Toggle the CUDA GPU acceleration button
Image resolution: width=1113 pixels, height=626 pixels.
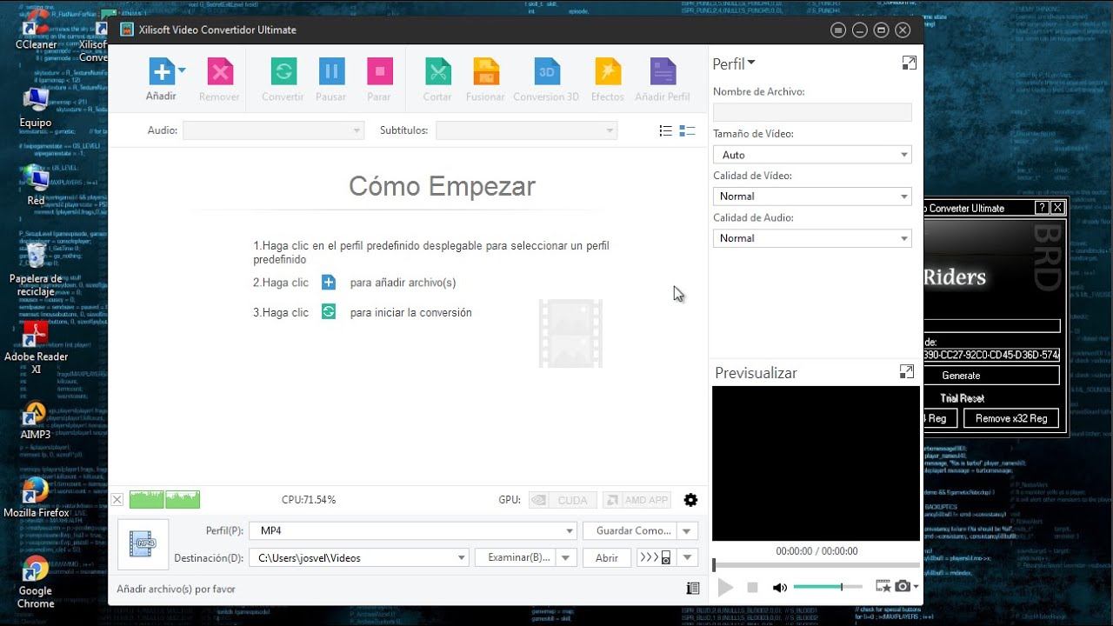click(563, 500)
